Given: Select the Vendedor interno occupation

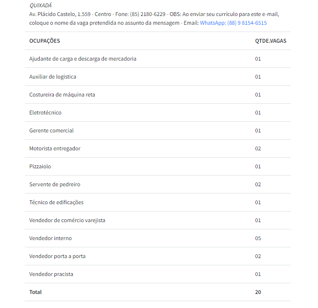Looking at the screenshot, I should [x=50, y=238].
